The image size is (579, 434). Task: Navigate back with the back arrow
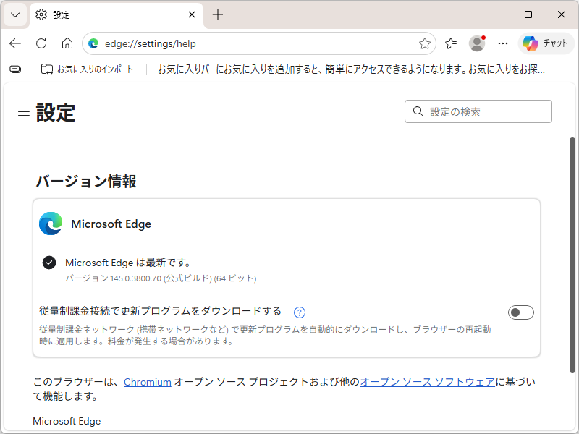15,43
